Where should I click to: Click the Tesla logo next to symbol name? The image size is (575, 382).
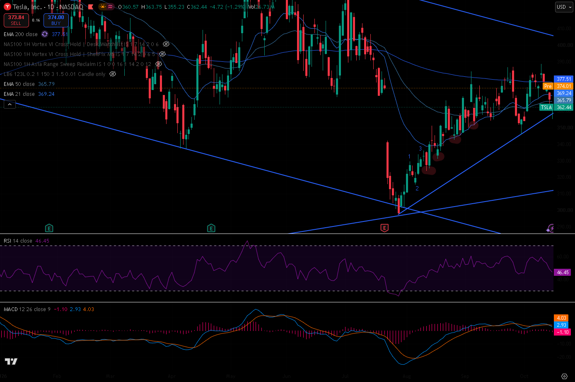point(7,7)
